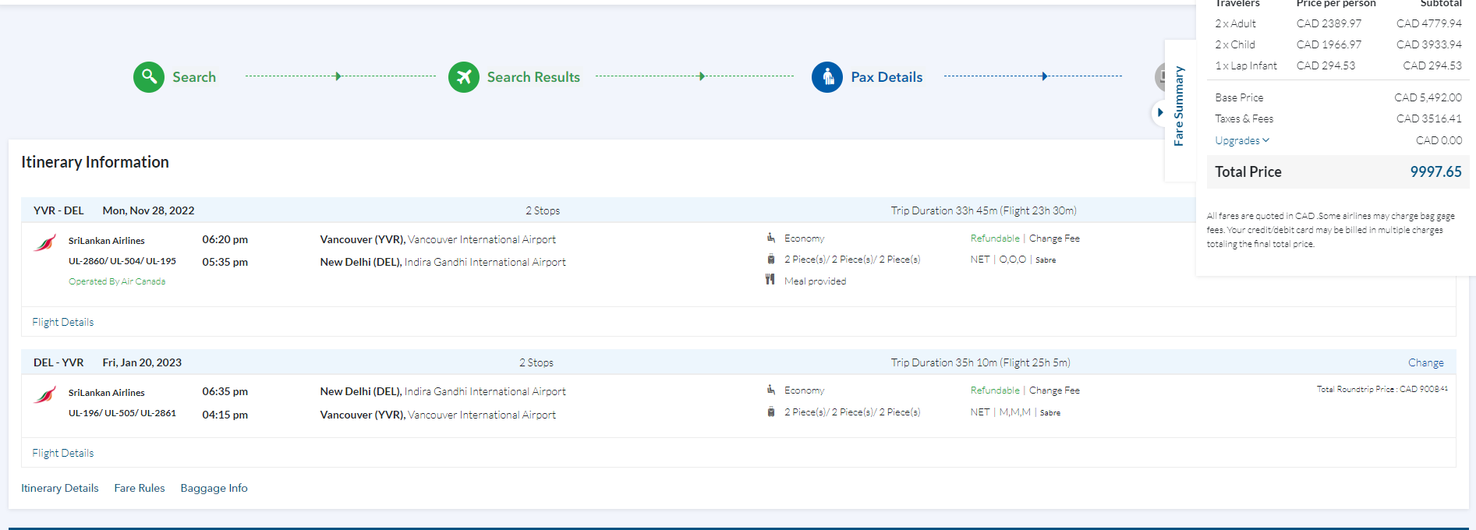The width and height of the screenshot is (1476, 530).
Task: Click the meal provided cutlery icon
Action: (770, 280)
